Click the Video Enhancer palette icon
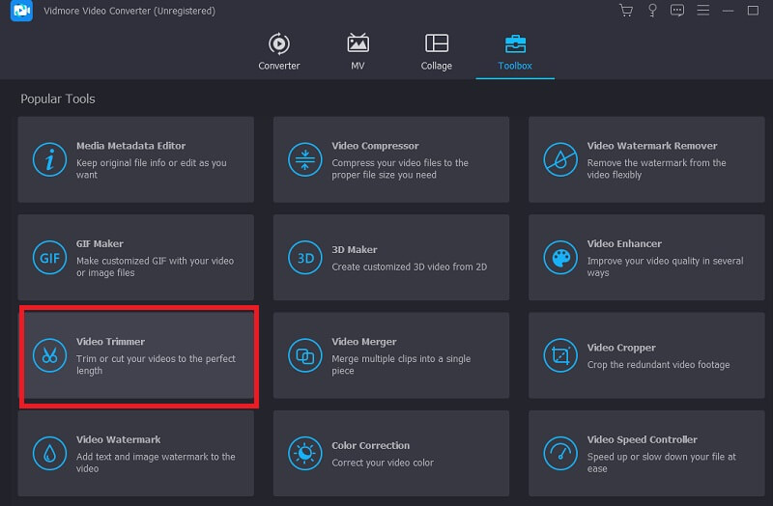Screen dimensions: 773x506 pyautogui.click(x=560, y=258)
